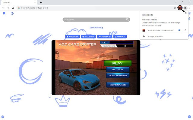Click Ado Cars Drifter Game New Tab entry
Screen dimensions: 193x120
160,30
